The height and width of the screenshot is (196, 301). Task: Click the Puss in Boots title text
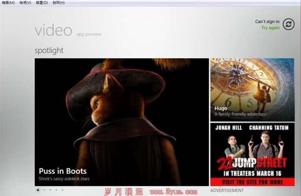[63, 171]
